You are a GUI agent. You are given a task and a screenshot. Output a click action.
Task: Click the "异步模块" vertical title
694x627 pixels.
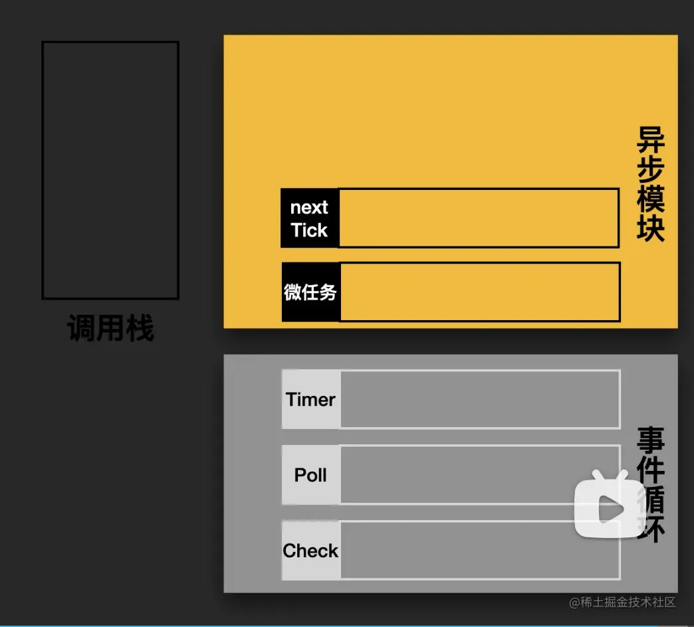pos(651,184)
